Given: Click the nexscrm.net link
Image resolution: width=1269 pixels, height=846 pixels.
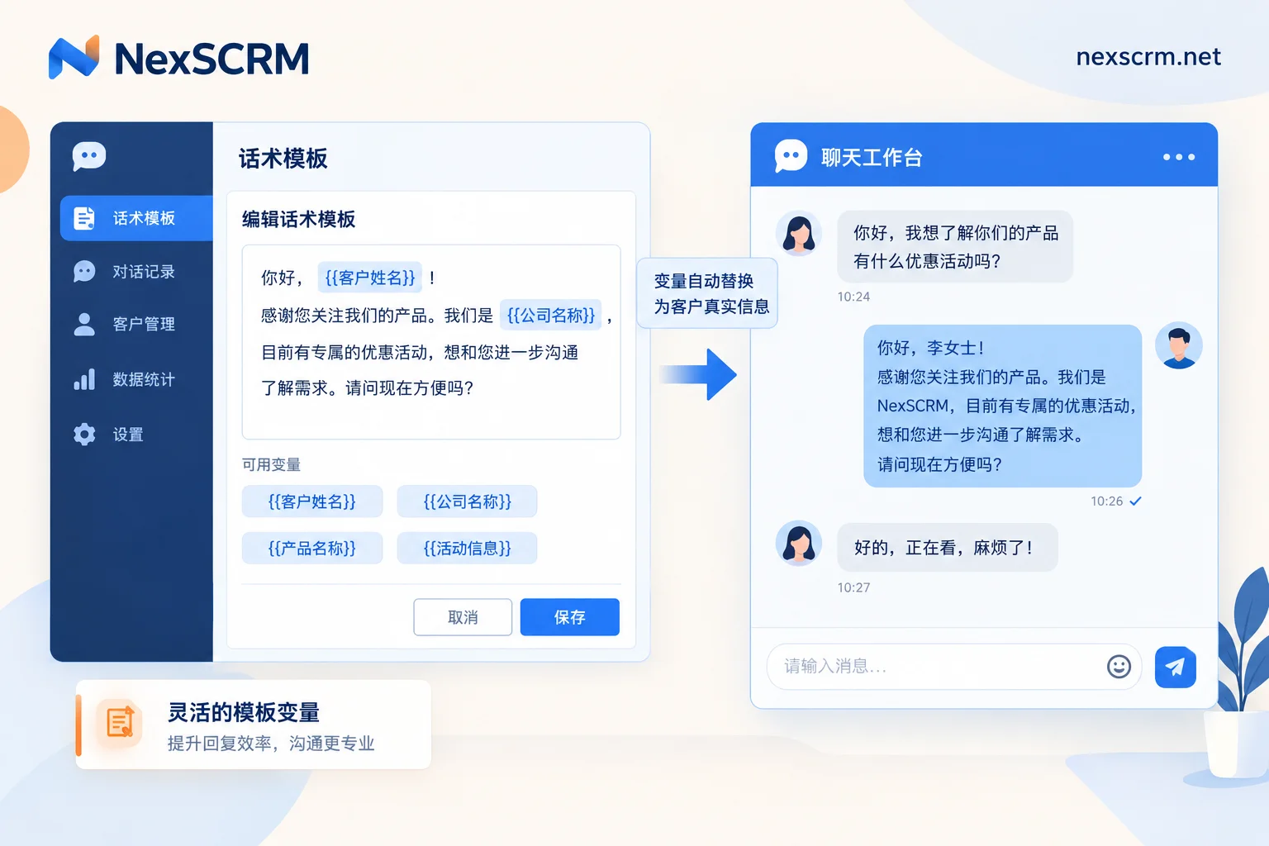Looking at the screenshot, I should coord(1148,57).
